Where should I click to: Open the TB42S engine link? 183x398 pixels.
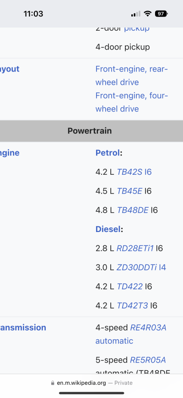[x=129, y=172]
